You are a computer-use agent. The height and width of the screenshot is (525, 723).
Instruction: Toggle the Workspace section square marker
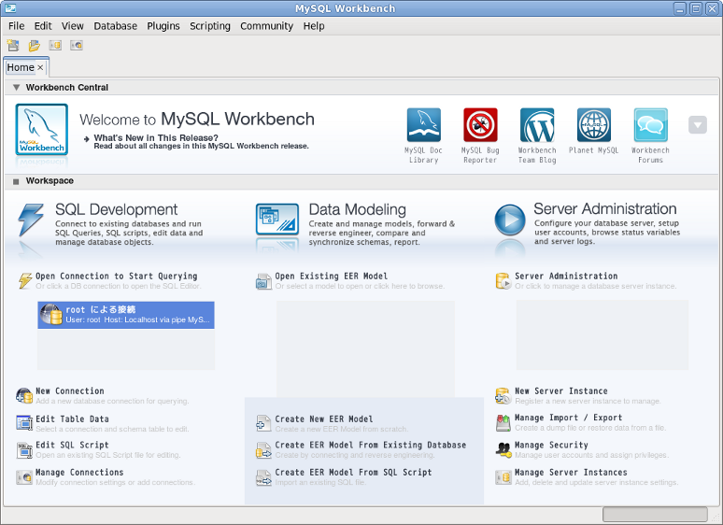point(16,181)
